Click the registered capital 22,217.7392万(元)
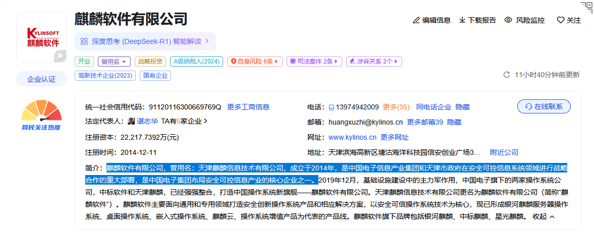 point(150,137)
